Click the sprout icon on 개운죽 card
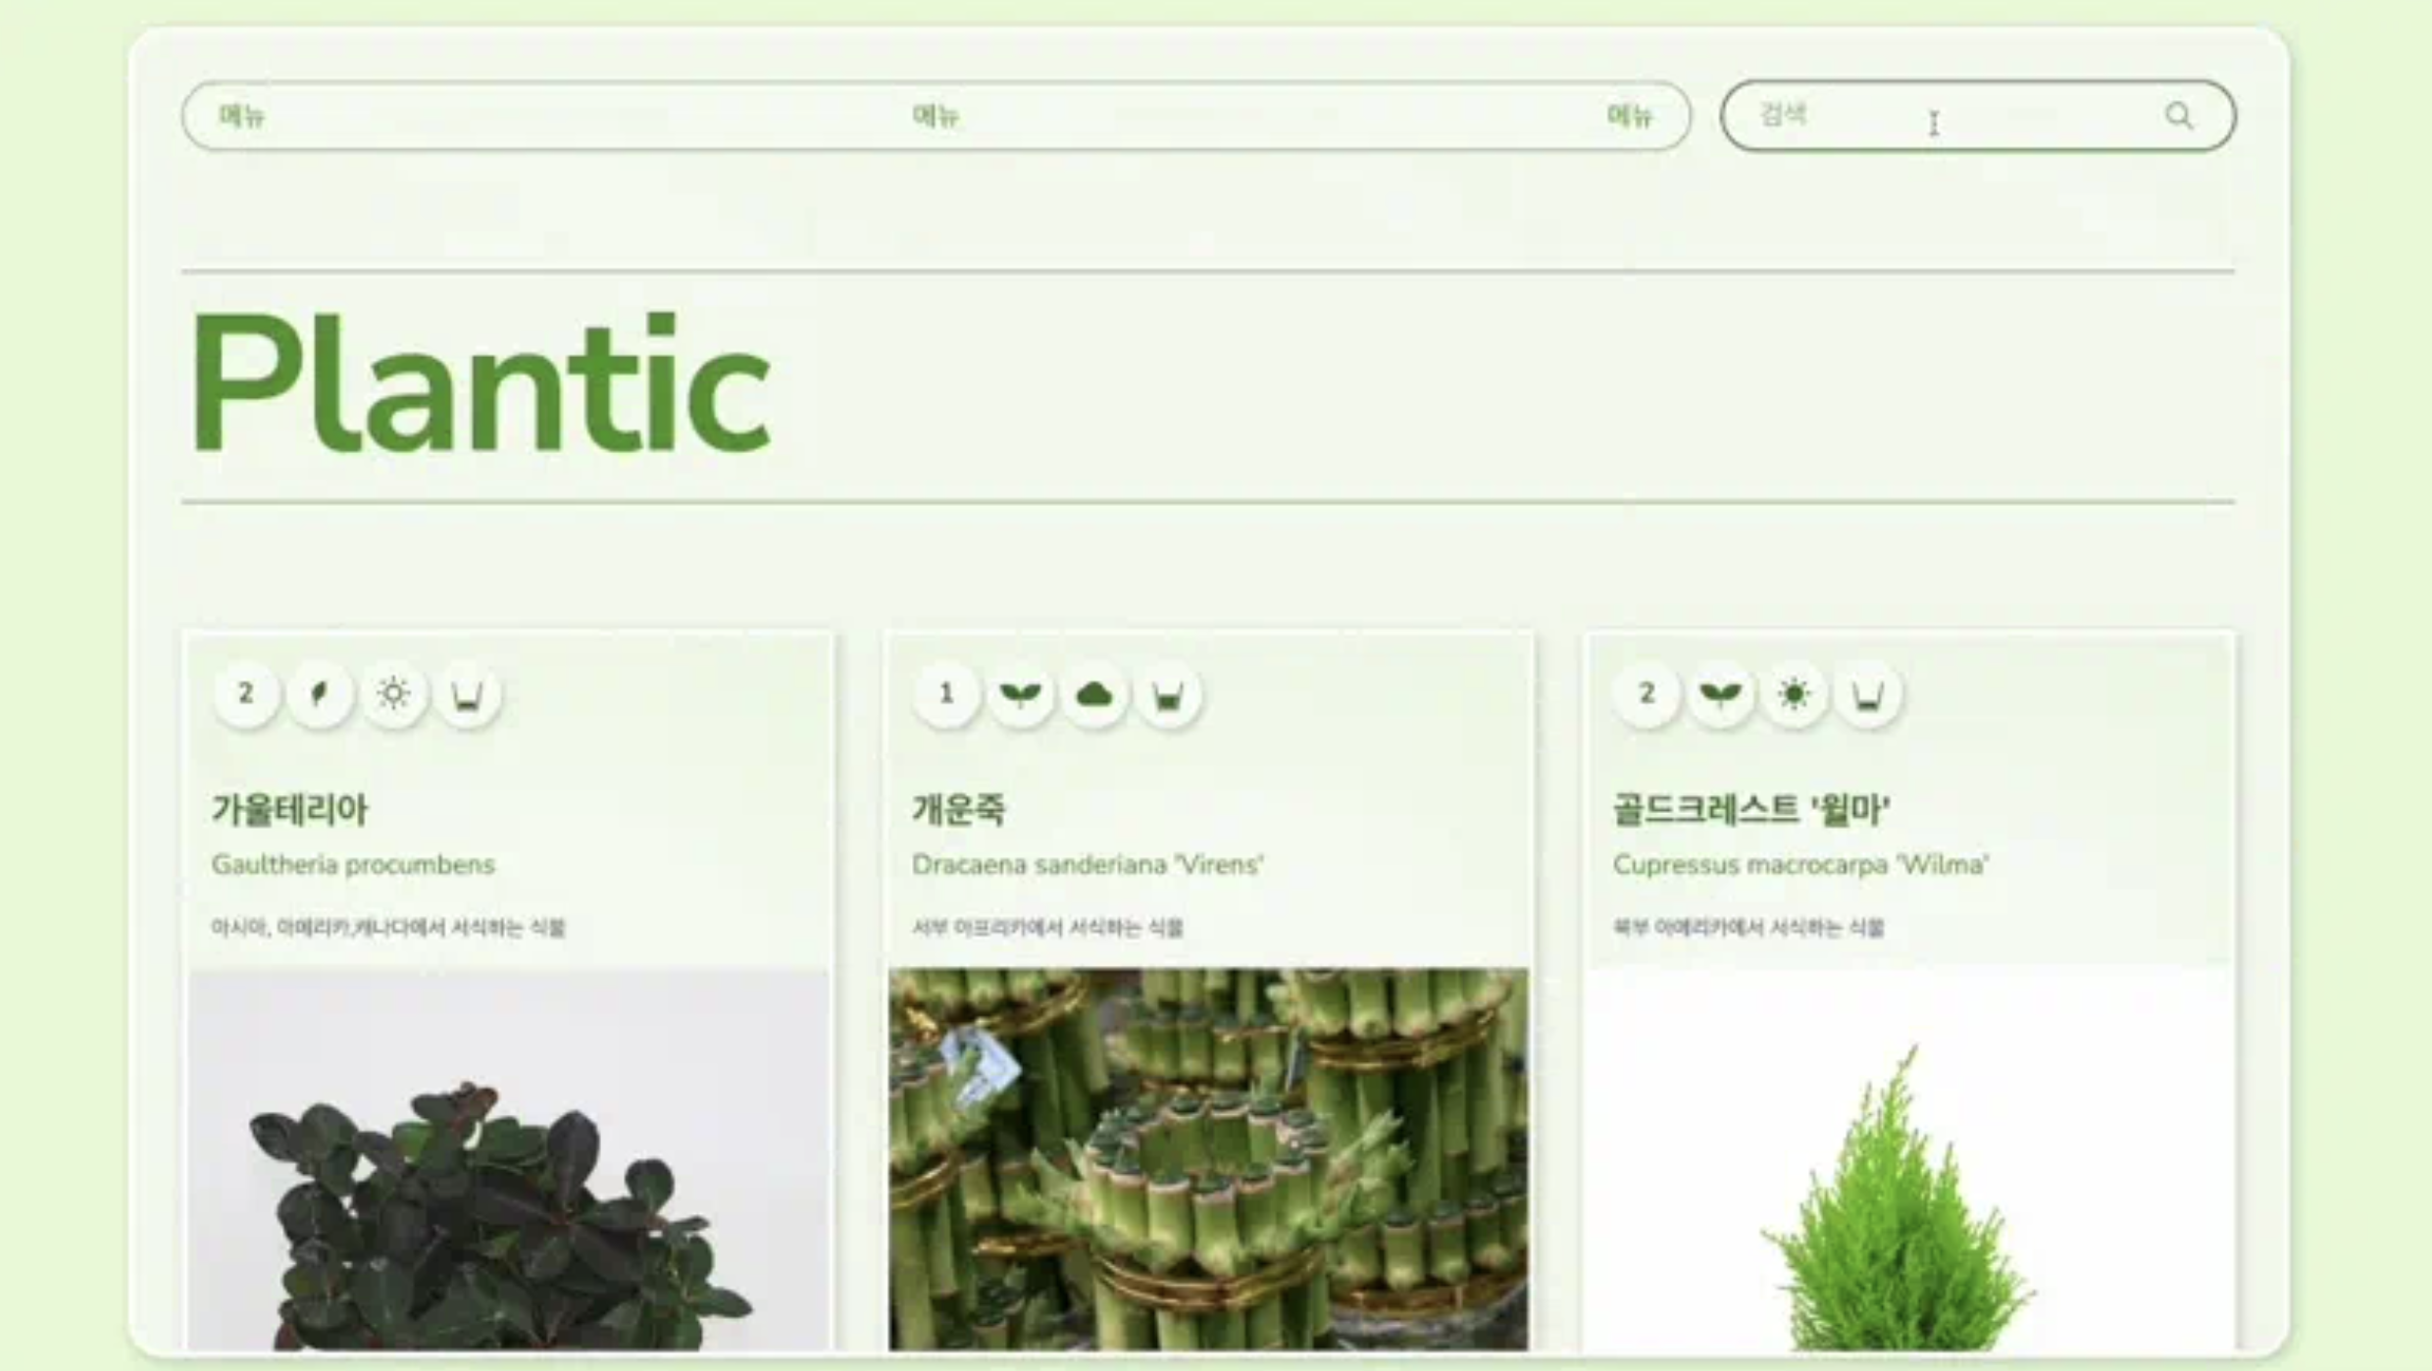 pyautogui.click(x=1020, y=694)
